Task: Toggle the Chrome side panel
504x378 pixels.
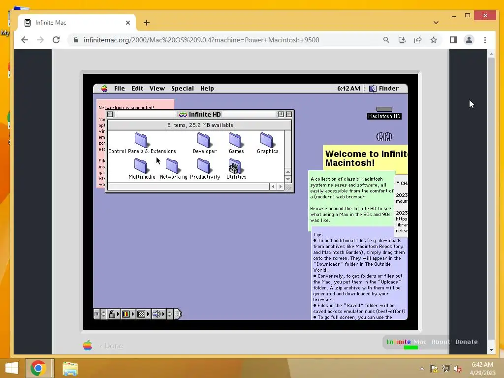Action: (453, 40)
